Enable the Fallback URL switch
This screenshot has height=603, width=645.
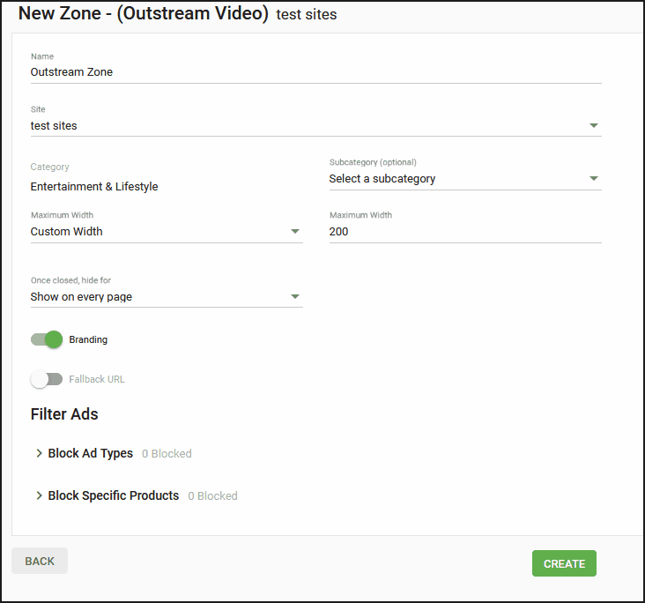click(x=47, y=379)
